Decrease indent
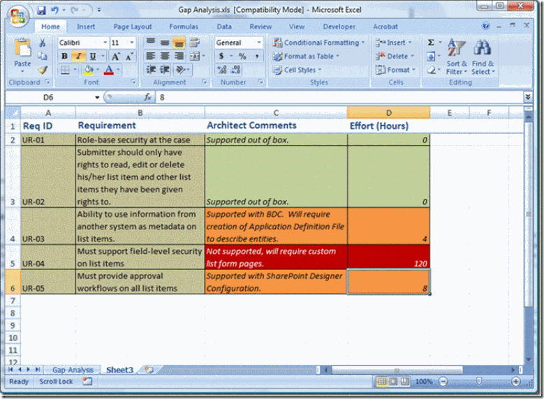The width and height of the screenshot is (544, 399). tap(151, 70)
